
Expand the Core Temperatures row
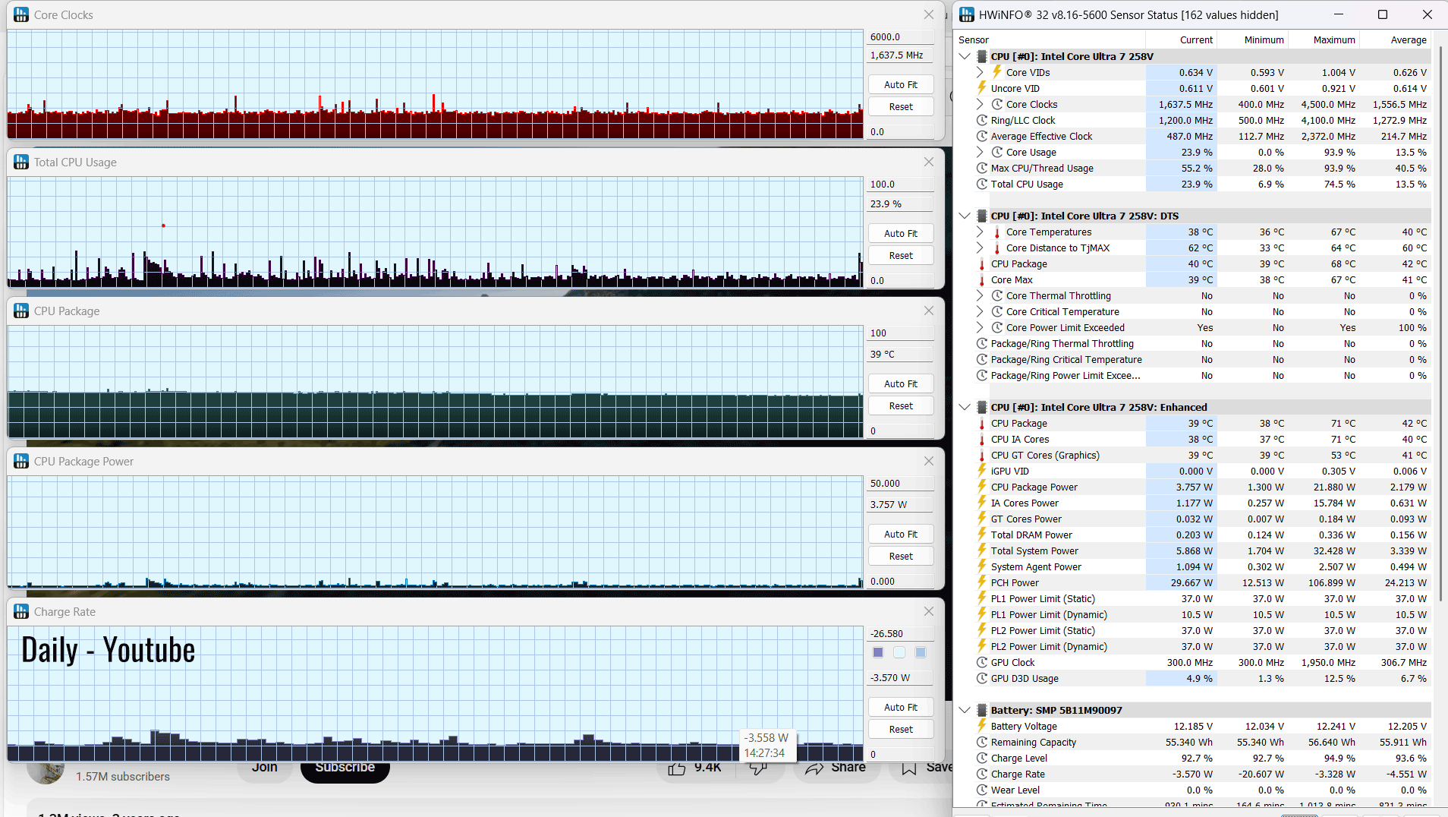coord(980,232)
